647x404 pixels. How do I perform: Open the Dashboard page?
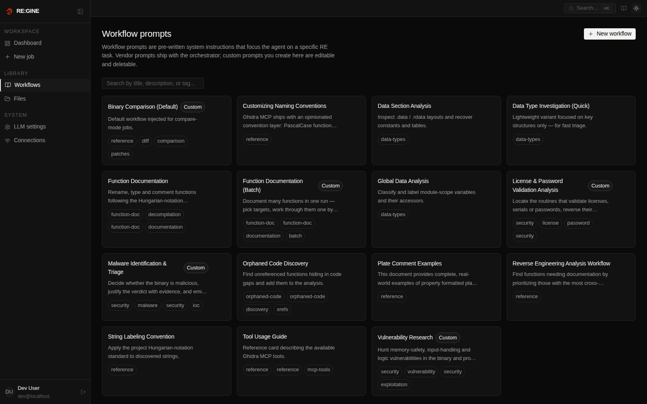click(x=45, y=43)
